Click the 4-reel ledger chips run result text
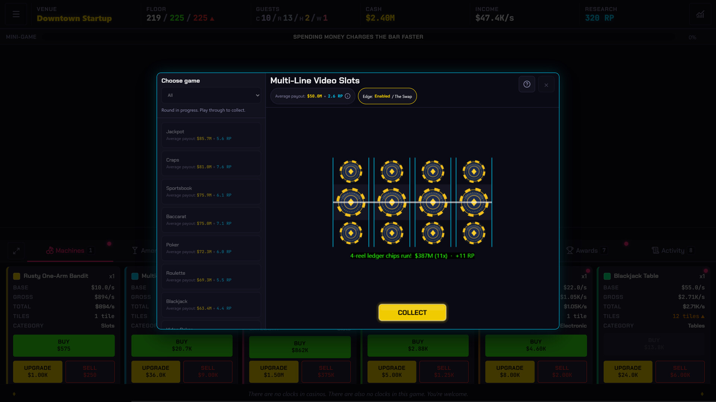Viewport: 716px width, 402px height. [412, 256]
